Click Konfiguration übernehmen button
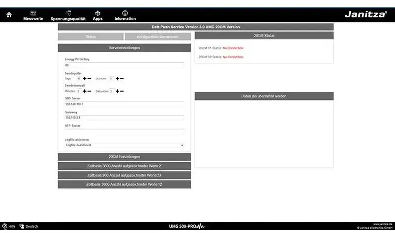 coord(158,37)
